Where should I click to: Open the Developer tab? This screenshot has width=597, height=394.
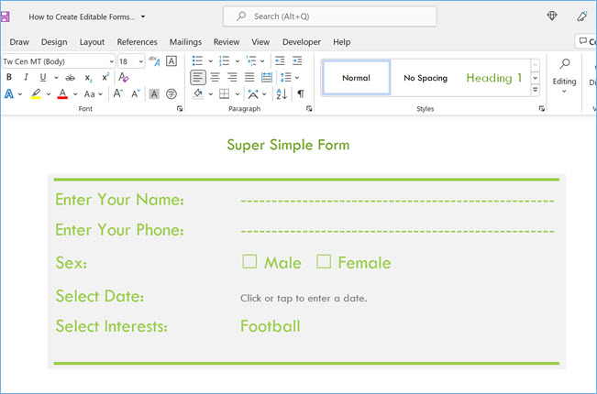click(x=302, y=42)
